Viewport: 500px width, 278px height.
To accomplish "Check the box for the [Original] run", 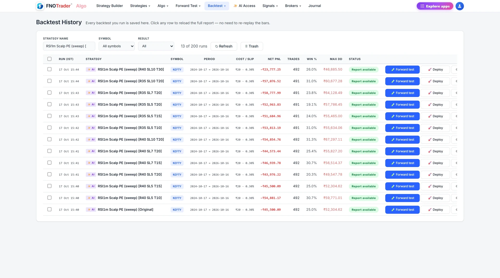I will (x=49, y=209).
